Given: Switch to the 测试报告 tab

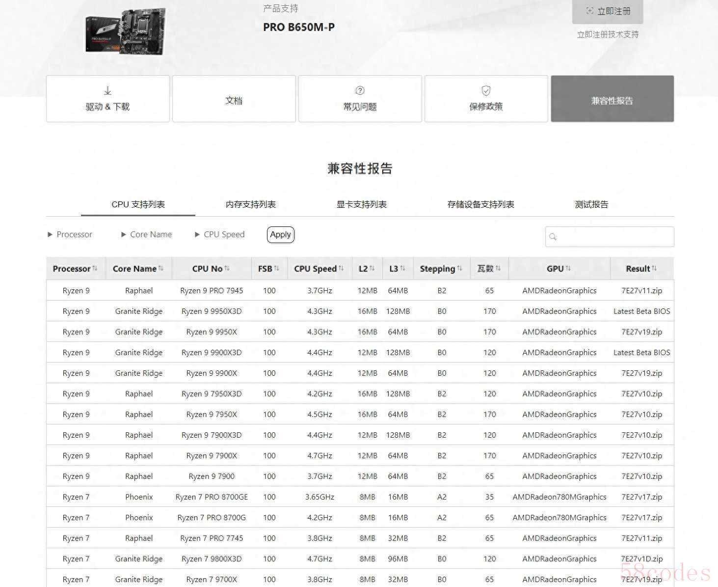Looking at the screenshot, I should tap(591, 204).
